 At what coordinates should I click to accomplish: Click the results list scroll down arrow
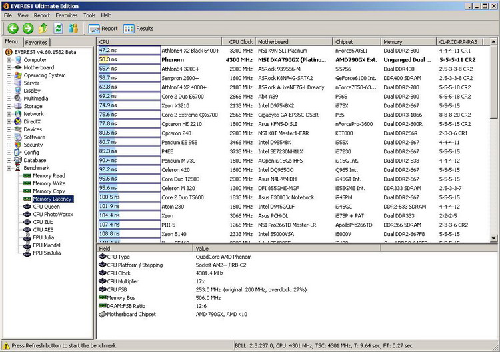[x=493, y=238]
